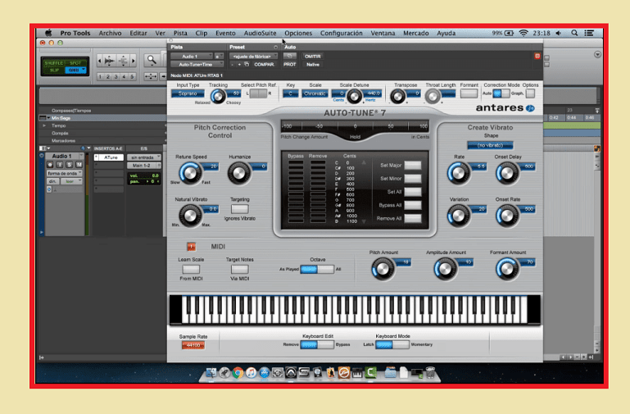Open the Auto-Tune+Time insert selector
The height and width of the screenshot is (414, 630).
click(x=197, y=64)
